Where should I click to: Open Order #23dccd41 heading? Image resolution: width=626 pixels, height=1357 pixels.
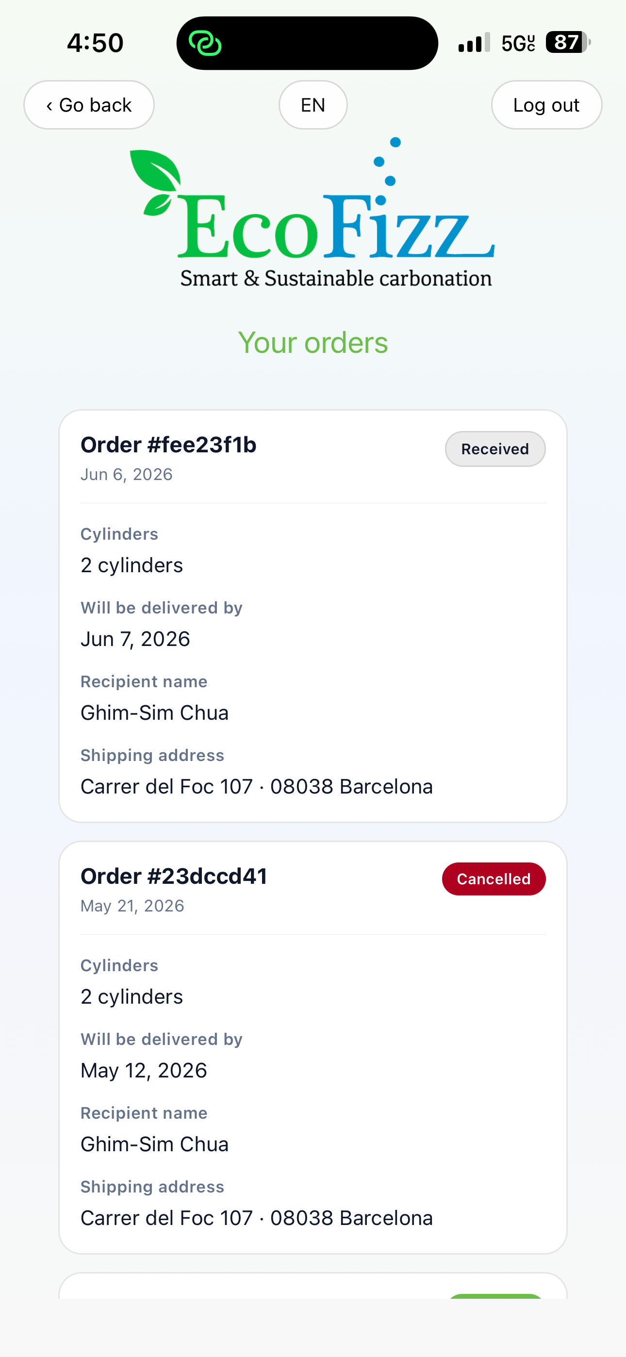point(174,876)
